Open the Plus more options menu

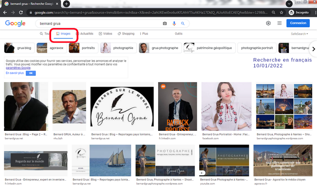click(x=143, y=34)
